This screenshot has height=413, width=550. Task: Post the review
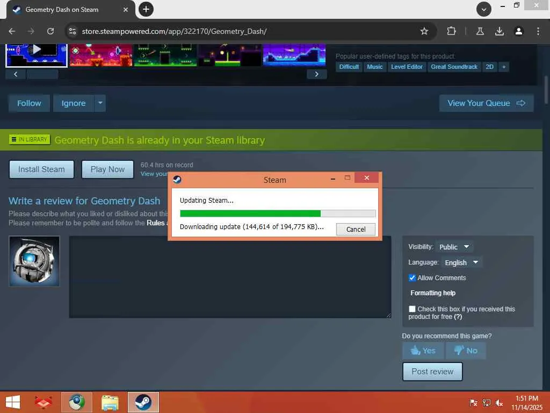click(x=432, y=372)
